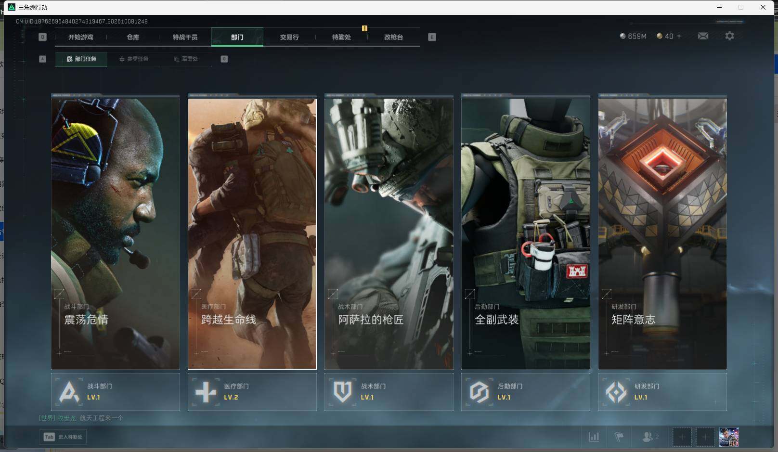
Task: Click the yellow alert badge above 特勤处
Action: click(x=364, y=28)
